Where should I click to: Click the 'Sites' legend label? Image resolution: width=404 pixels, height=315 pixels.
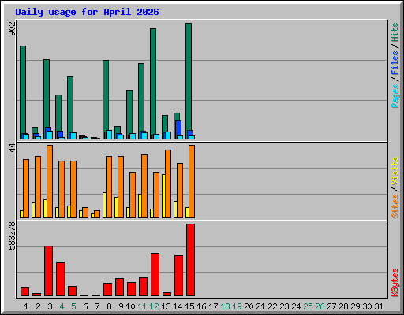tap(395, 206)
